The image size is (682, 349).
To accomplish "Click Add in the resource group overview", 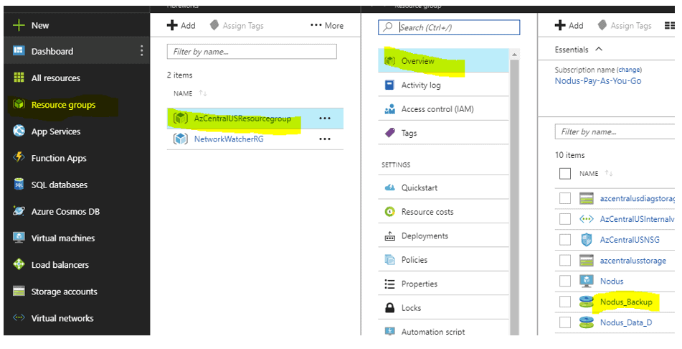I will 569,25.
